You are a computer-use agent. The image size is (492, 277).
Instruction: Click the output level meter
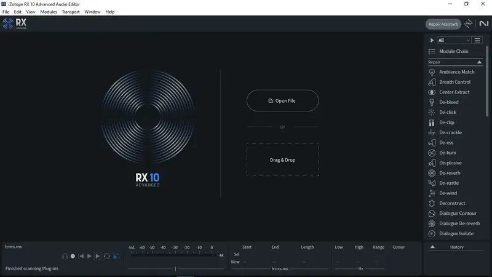172,255
